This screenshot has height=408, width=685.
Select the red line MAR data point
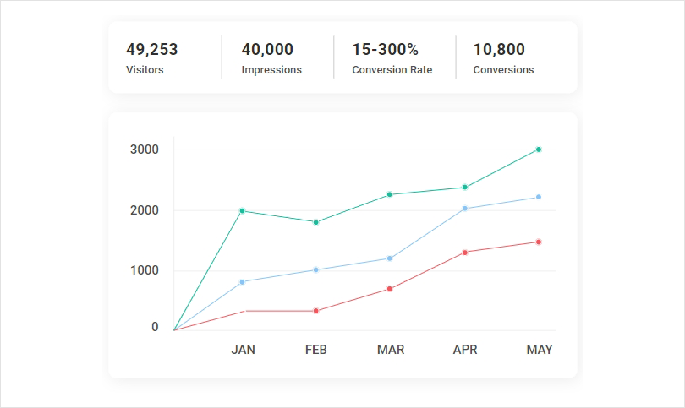(390, 288)
